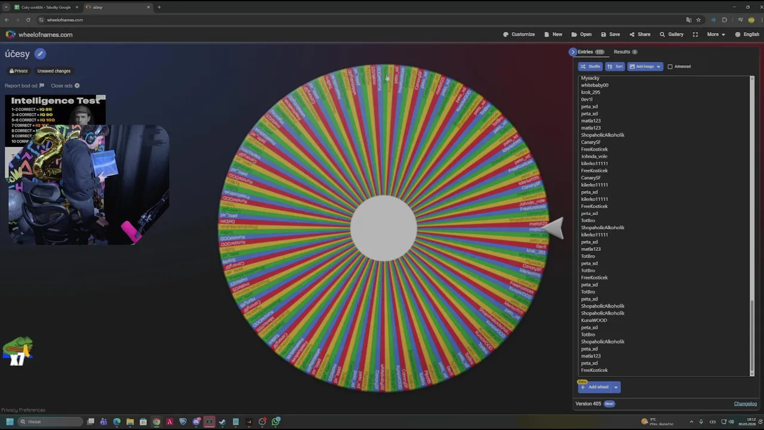
Task: Close ads with the X icon
Action: pos(77,86)
